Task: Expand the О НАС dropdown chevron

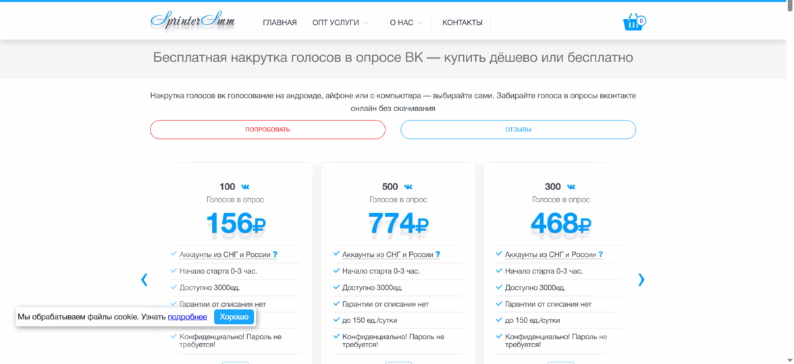Action: [420, 23]
